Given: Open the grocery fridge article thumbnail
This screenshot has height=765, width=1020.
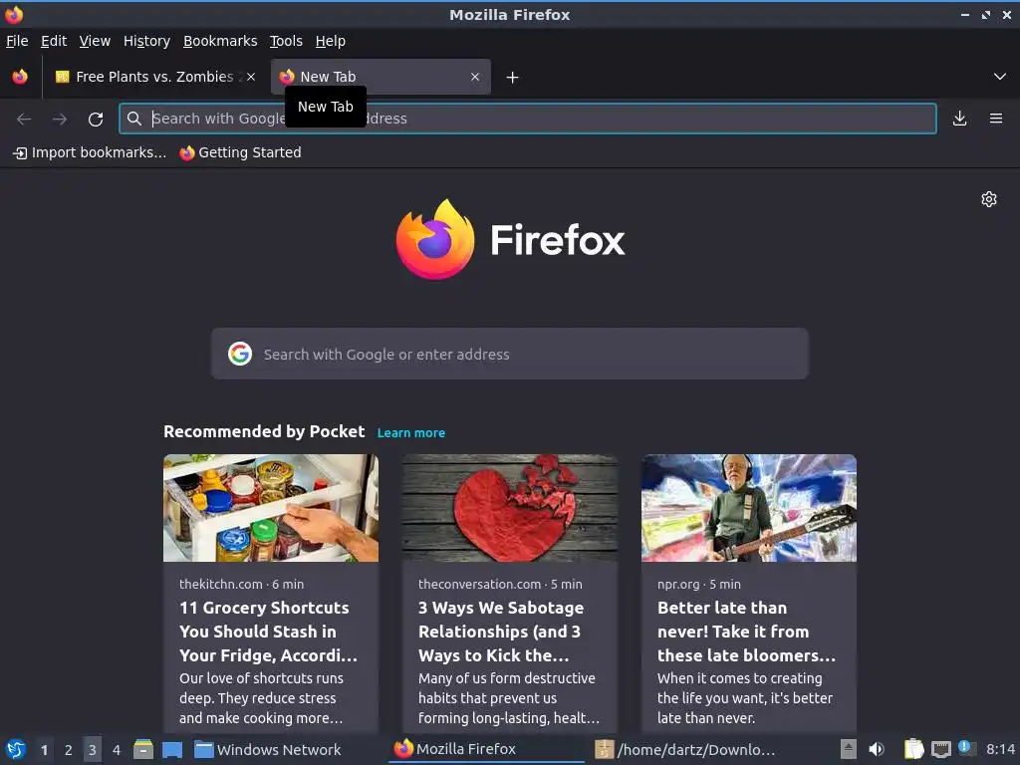Looking at the screenshot, I should tap(271, 507).
